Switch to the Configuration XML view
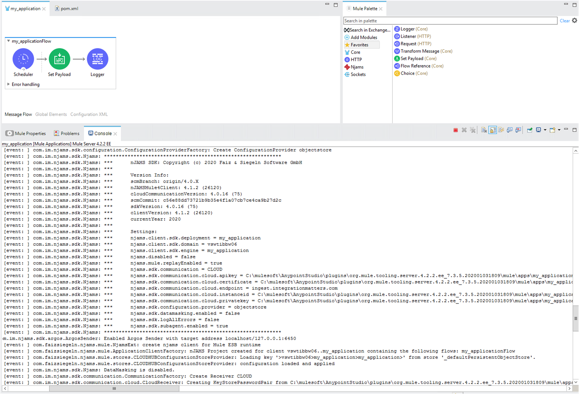This screenshot has height=394, width=579. pyautogui.click(x=89, y=115)
